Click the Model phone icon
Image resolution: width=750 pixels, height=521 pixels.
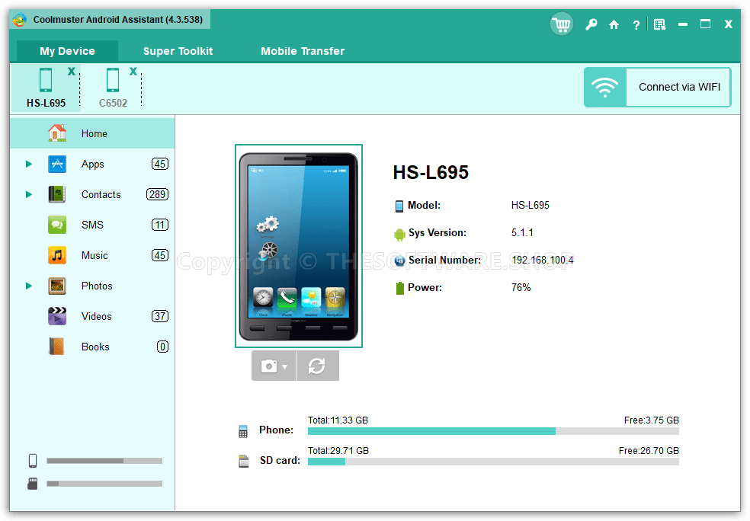pyautogui.click(x=399, y=206)
